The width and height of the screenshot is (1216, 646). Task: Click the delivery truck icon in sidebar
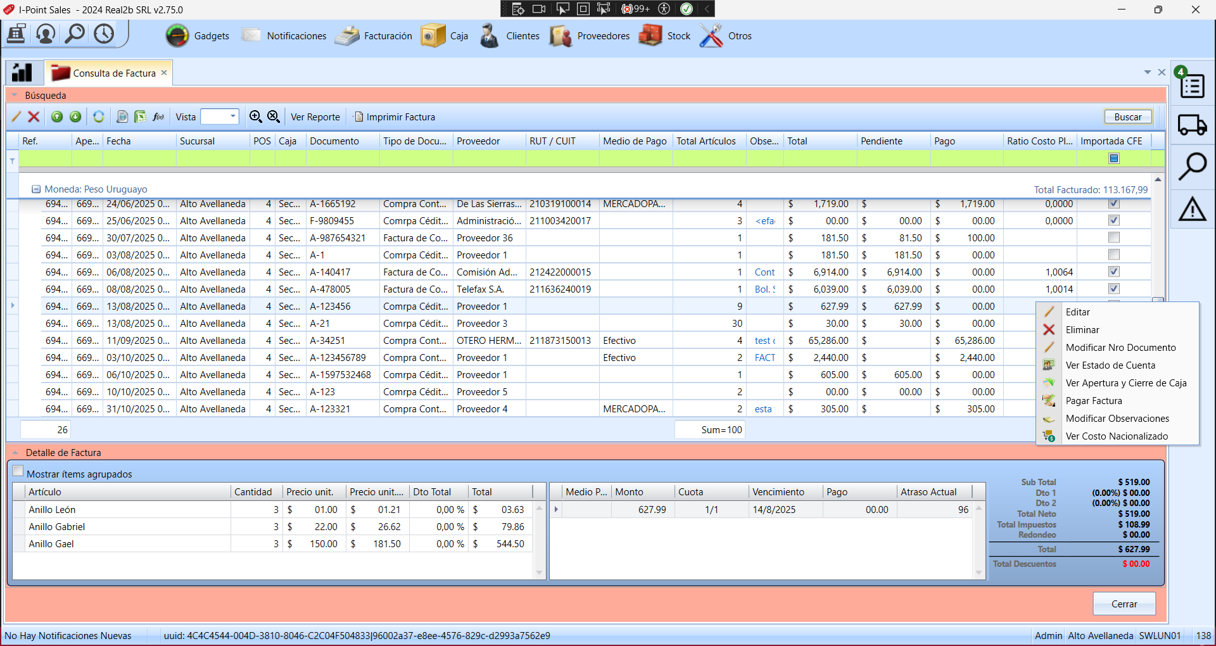click(x=1193, y=124)
